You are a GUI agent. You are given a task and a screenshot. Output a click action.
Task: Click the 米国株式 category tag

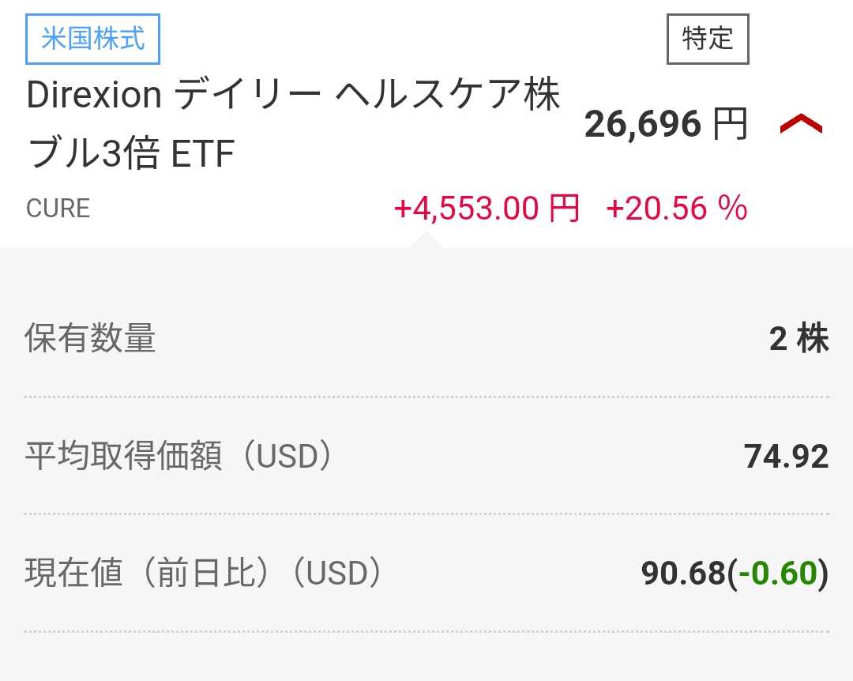click(x=93, y=39)
